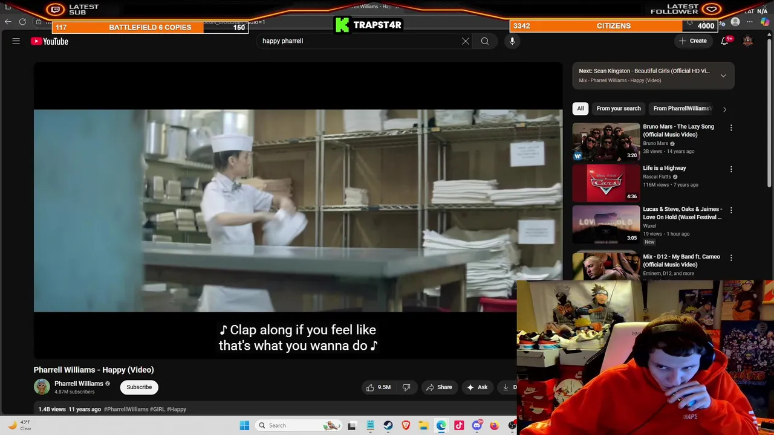Click the Windows taskbar search box
Image resolution: width=774 pixels, height=435 pixels.
pyautogui.click(x=298, y=425)
